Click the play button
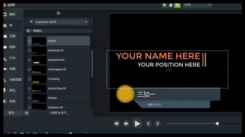245x137 pixels. point(137,124)
